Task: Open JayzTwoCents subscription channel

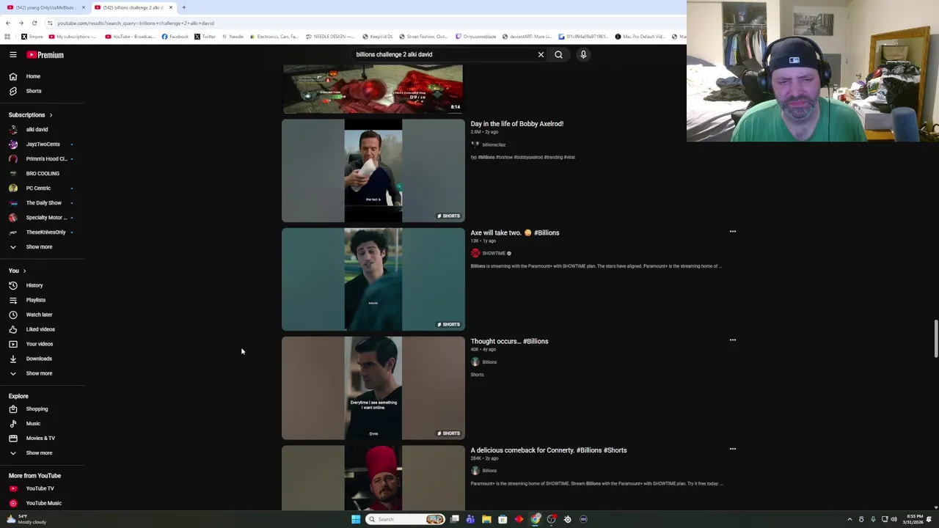Action: (43, 144)
